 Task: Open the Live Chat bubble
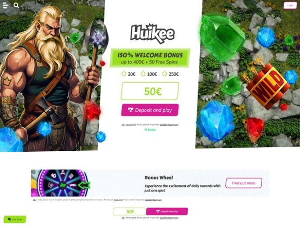coord(15,219)
